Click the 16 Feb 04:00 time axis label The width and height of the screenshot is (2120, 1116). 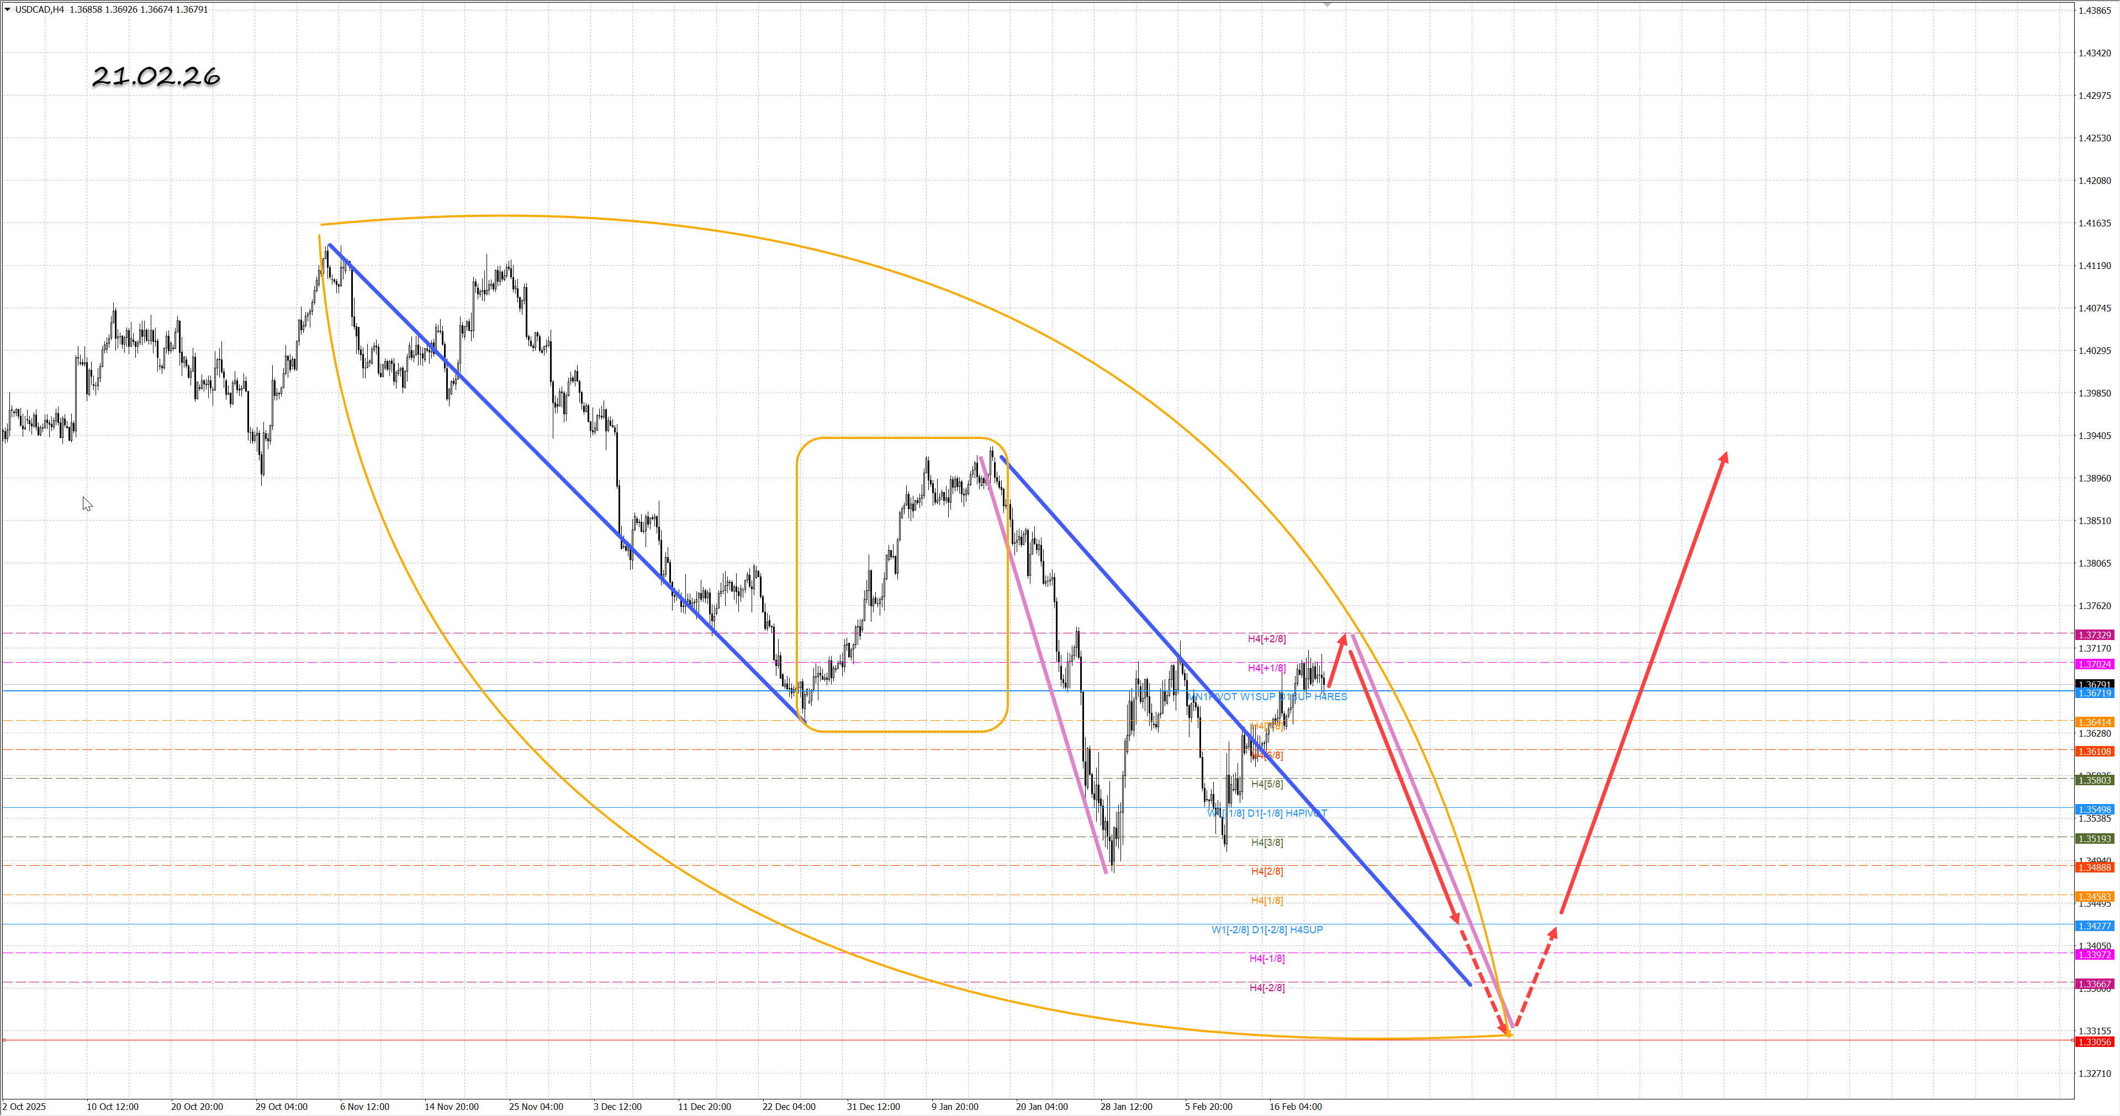[1296, 1106]
